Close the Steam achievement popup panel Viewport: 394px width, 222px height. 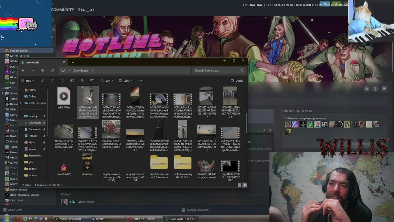[x=270, y=130]
